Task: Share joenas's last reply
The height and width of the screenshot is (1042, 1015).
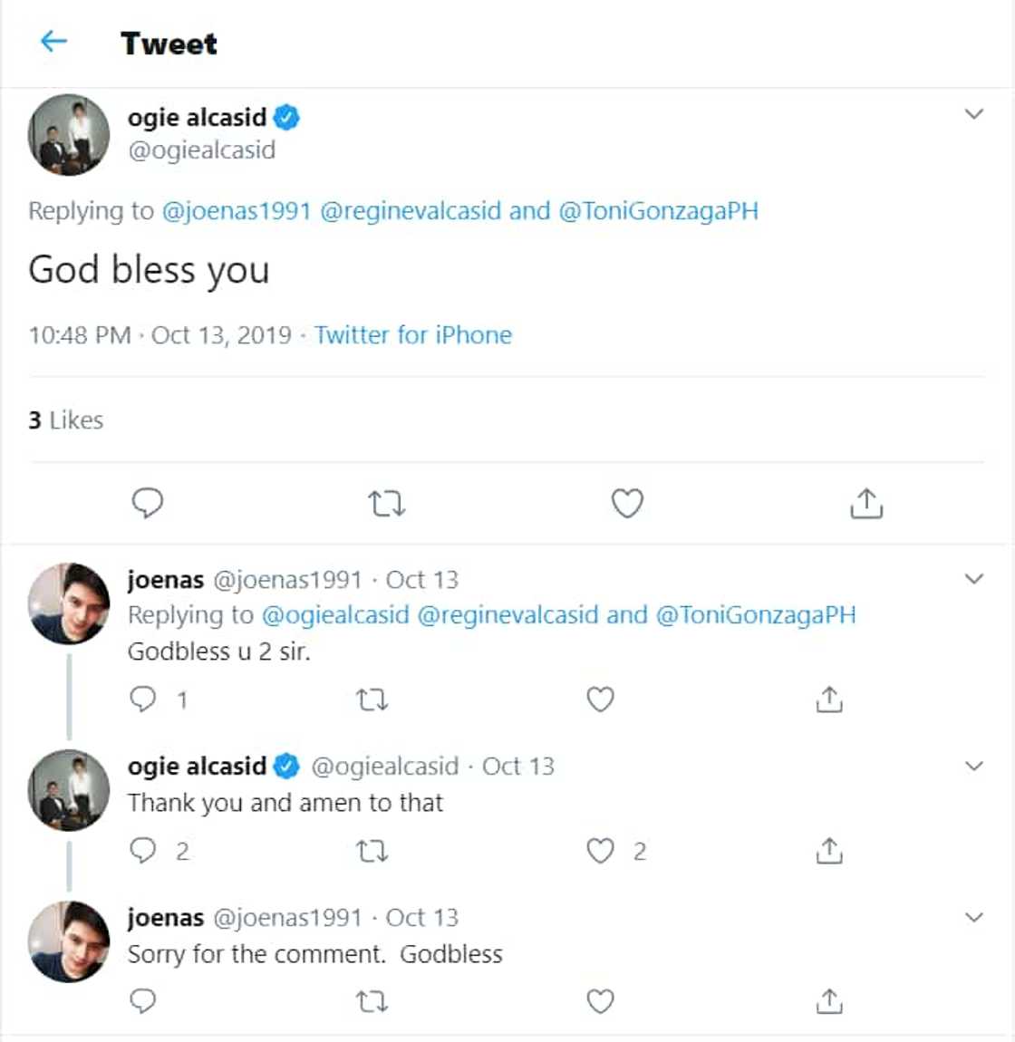Action: (827, 1001)
